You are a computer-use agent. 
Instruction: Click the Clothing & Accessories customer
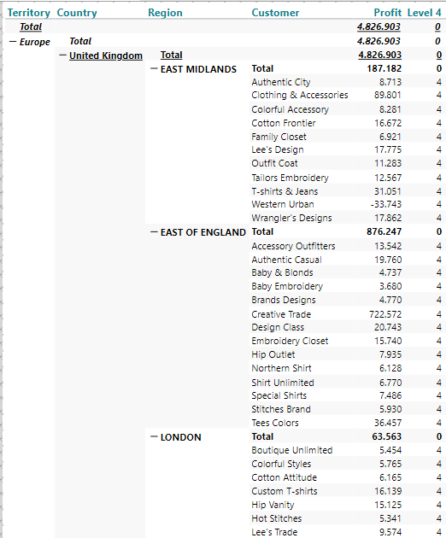(x=300, y=95)
